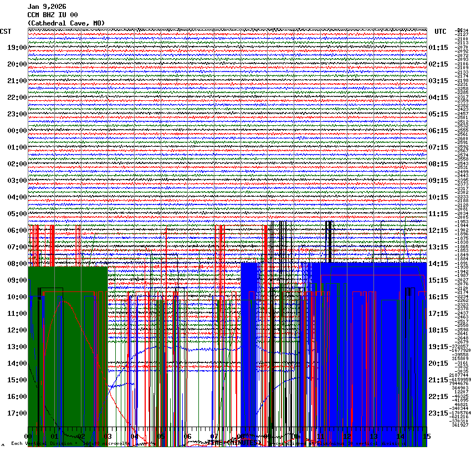Click the 05:00 CST time label
Viewport: 471px width, 451px height.
coord(17,214)
